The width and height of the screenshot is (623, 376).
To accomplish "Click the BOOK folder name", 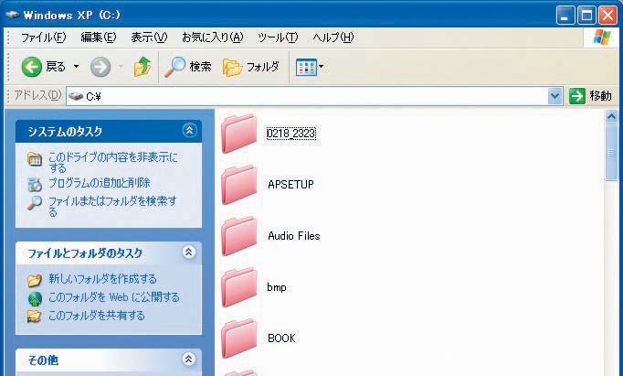I will pyautogui.click(x=281, y=338).
